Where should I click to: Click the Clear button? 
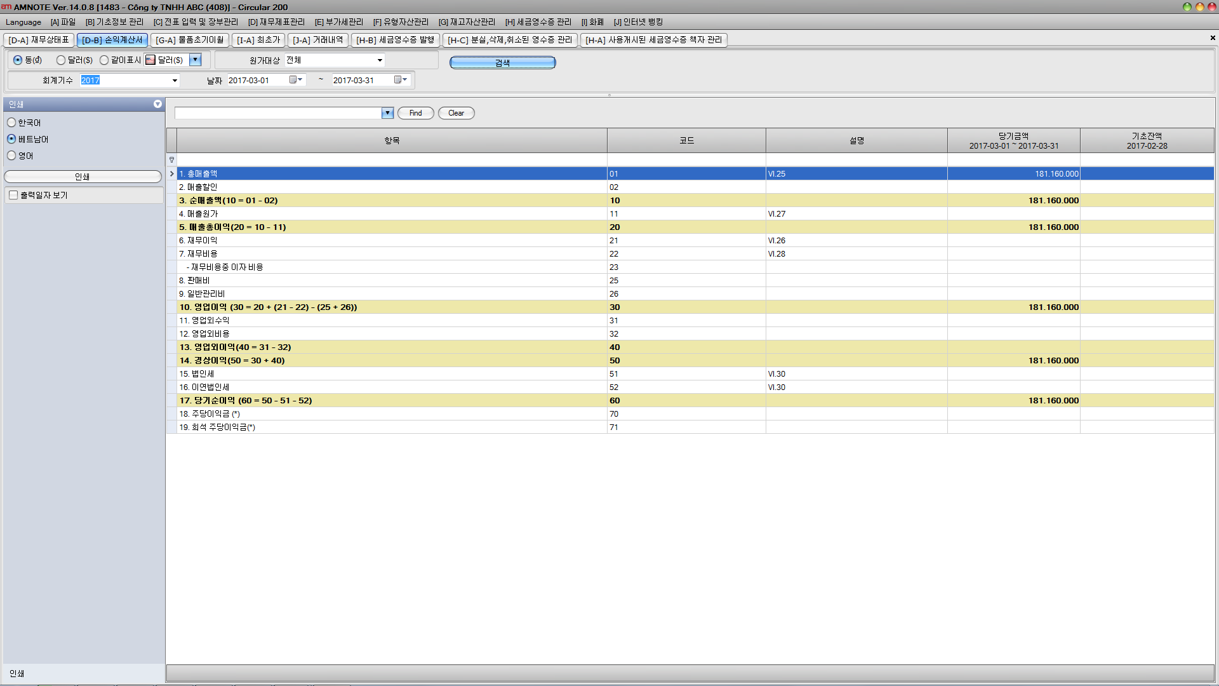[x=456, y=113]
